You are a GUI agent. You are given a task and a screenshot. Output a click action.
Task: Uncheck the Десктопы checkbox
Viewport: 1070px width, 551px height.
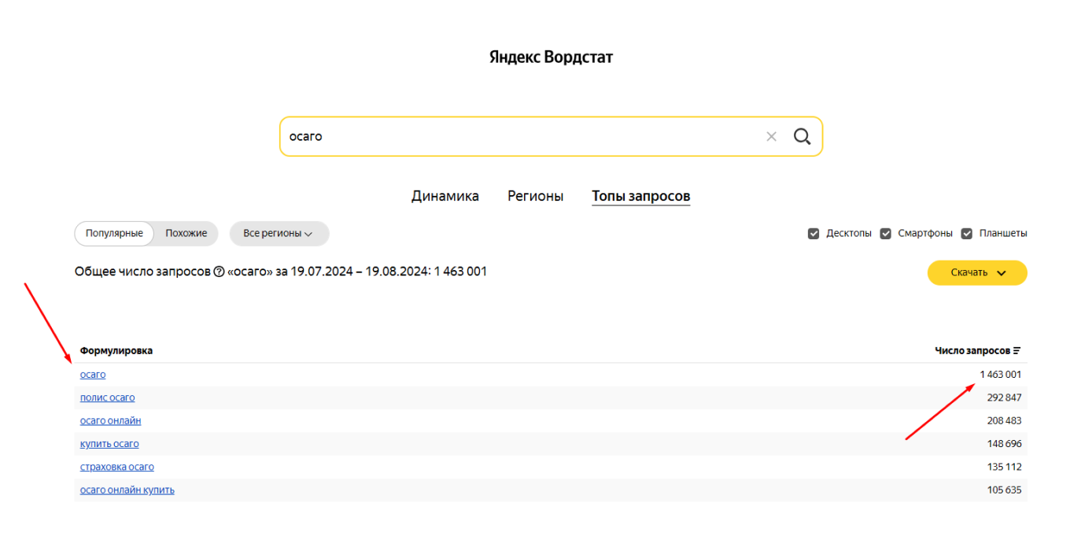point(814,234)
